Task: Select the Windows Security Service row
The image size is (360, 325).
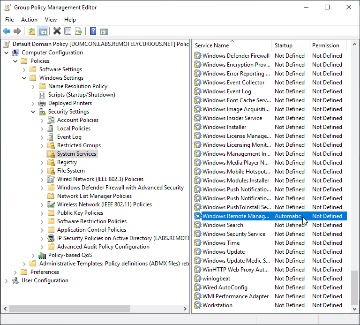Action: tap(270, 234)
